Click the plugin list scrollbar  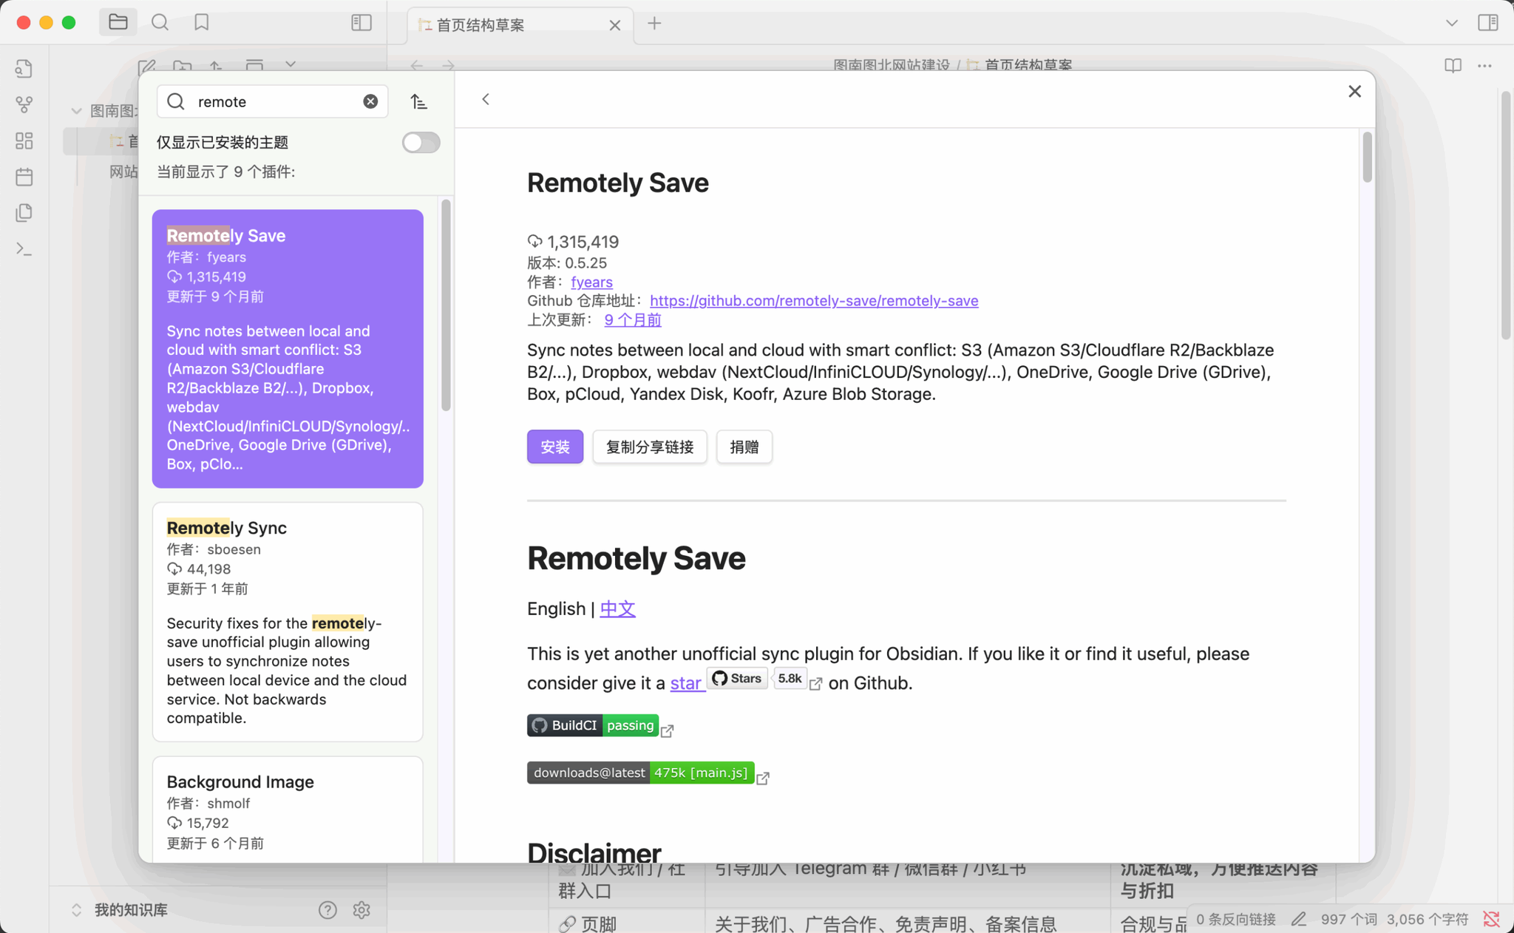point(446,305)
